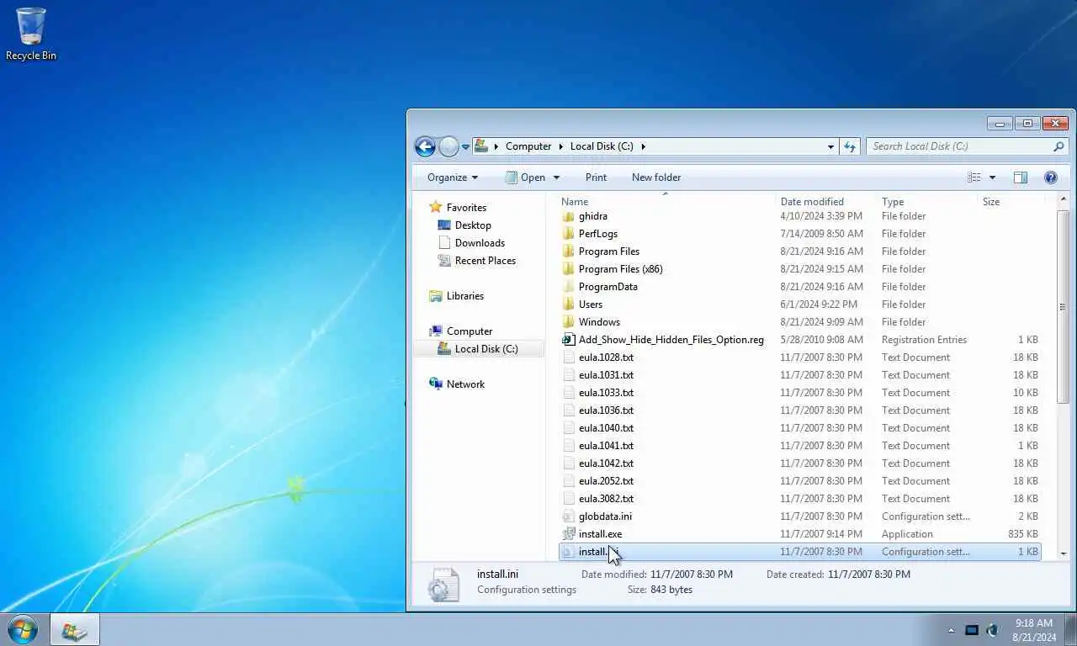The image size is (1077, 646).
Task: Click the Back navigation arrow in Explorer
Action: pos(425,146)
